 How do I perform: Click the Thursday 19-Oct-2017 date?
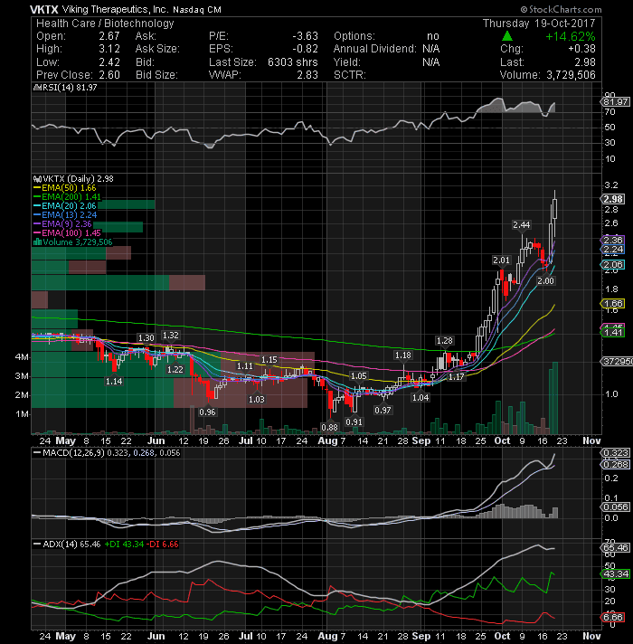(x=539, y=24)
